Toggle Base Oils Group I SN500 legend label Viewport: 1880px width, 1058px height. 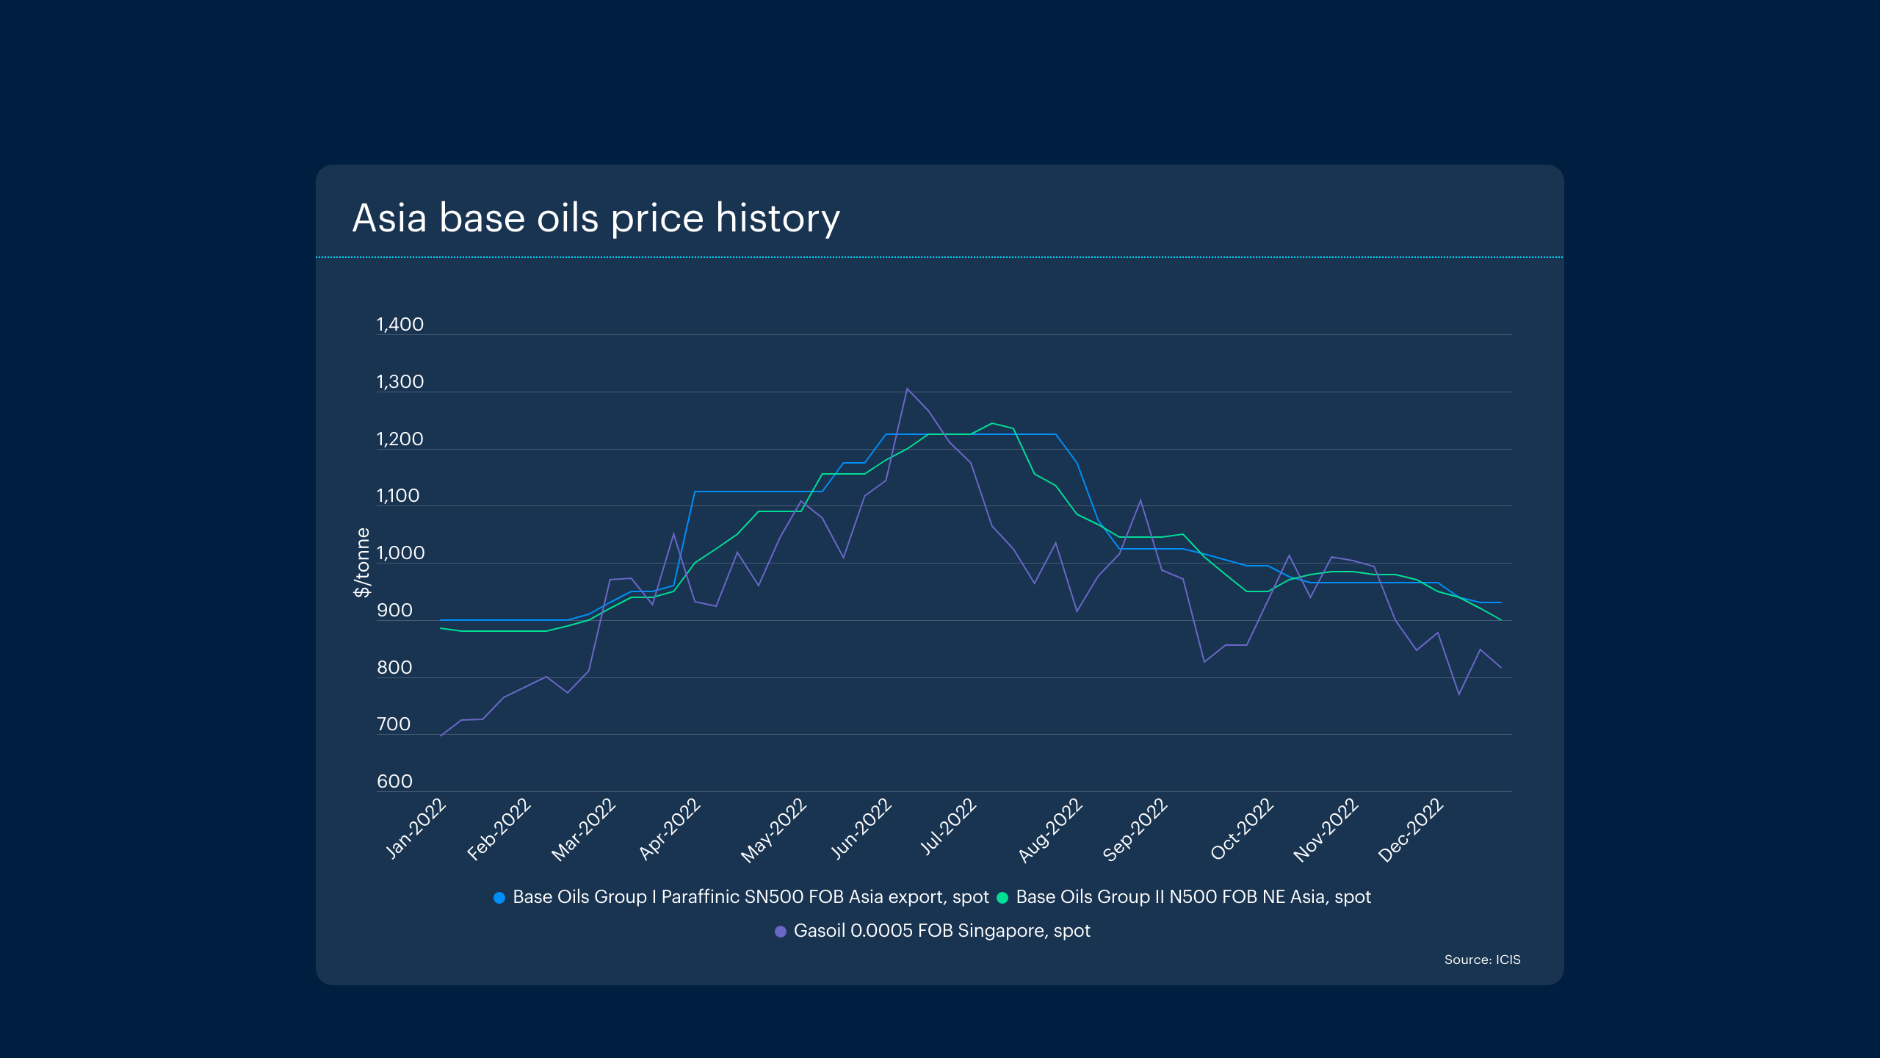click(751, 897)
